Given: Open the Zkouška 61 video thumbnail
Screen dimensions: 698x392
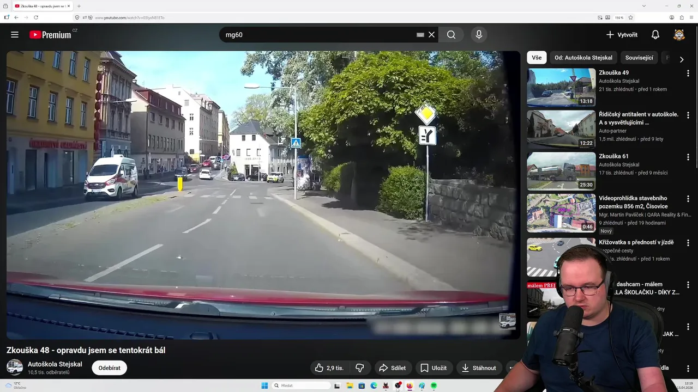Looking at the screenshot, I should pos(561,171).
